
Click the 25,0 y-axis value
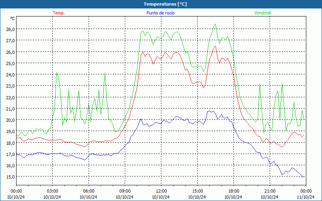click(x=10, y=64)
